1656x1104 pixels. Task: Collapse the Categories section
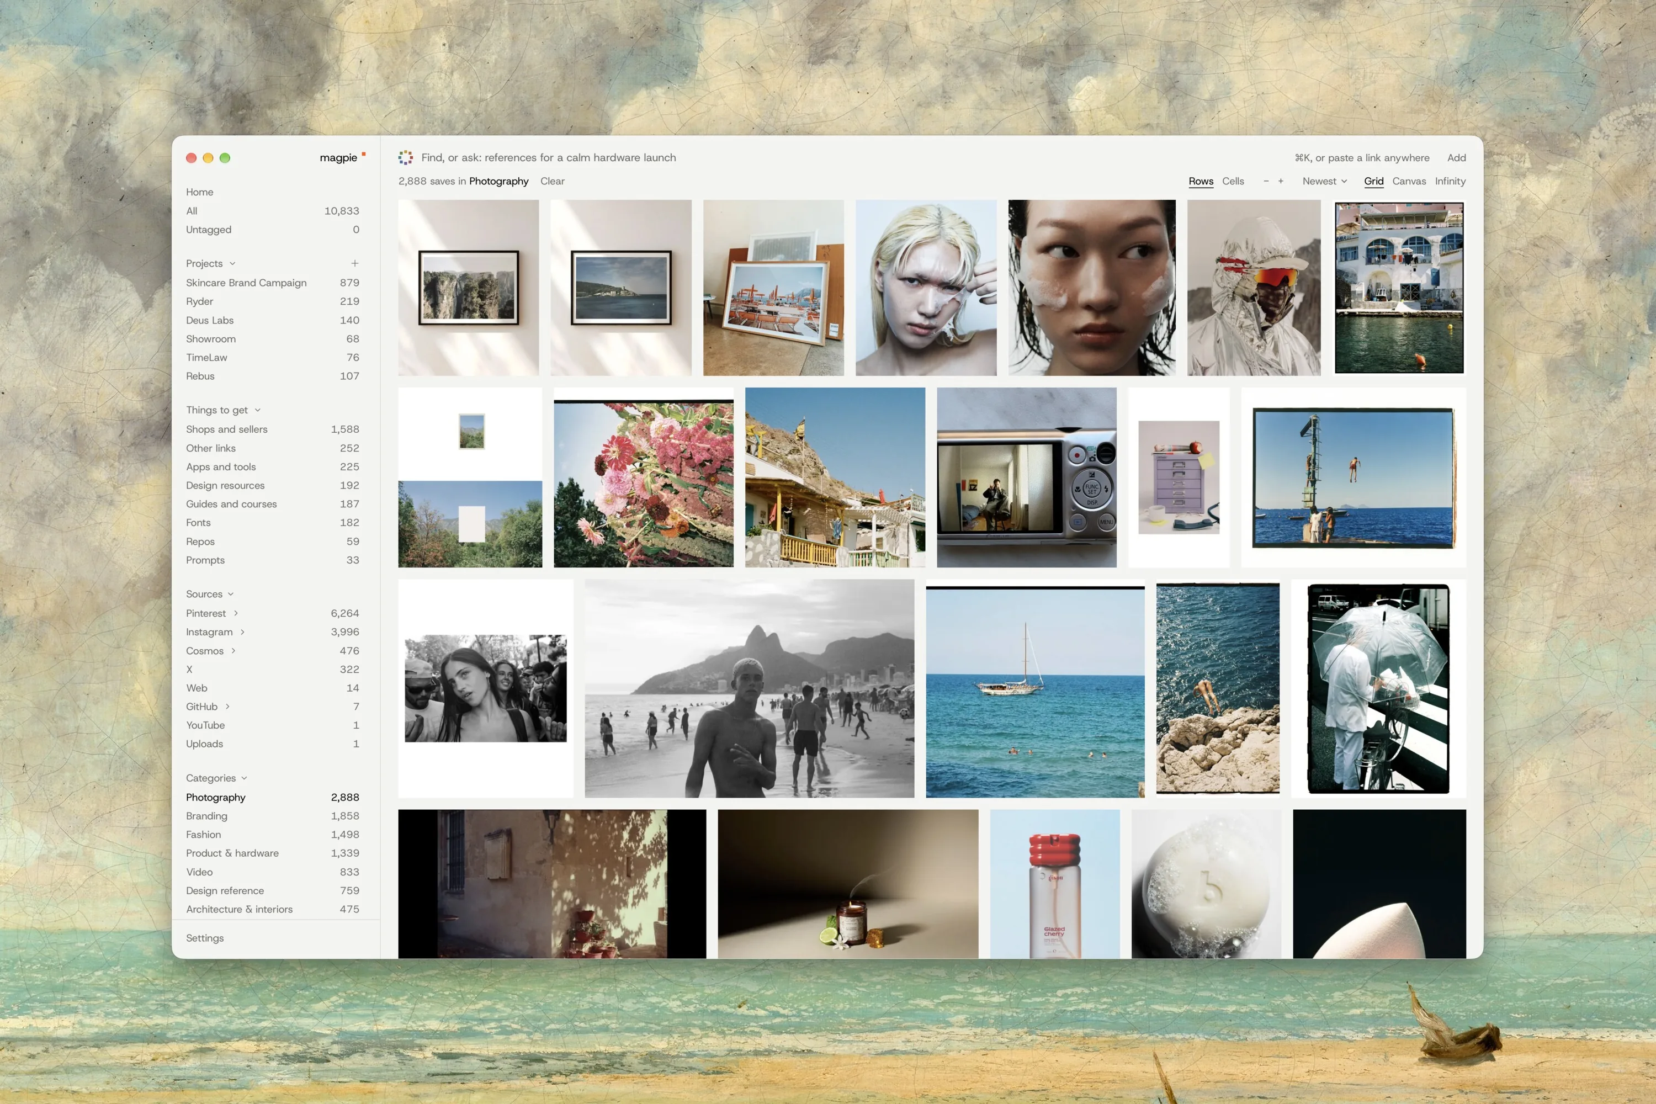click(x=245, y=778)
